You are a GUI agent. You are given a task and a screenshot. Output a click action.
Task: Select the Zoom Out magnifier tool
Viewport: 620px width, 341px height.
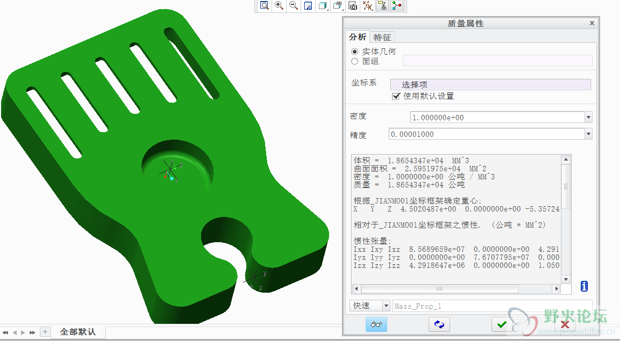point(294,5)
